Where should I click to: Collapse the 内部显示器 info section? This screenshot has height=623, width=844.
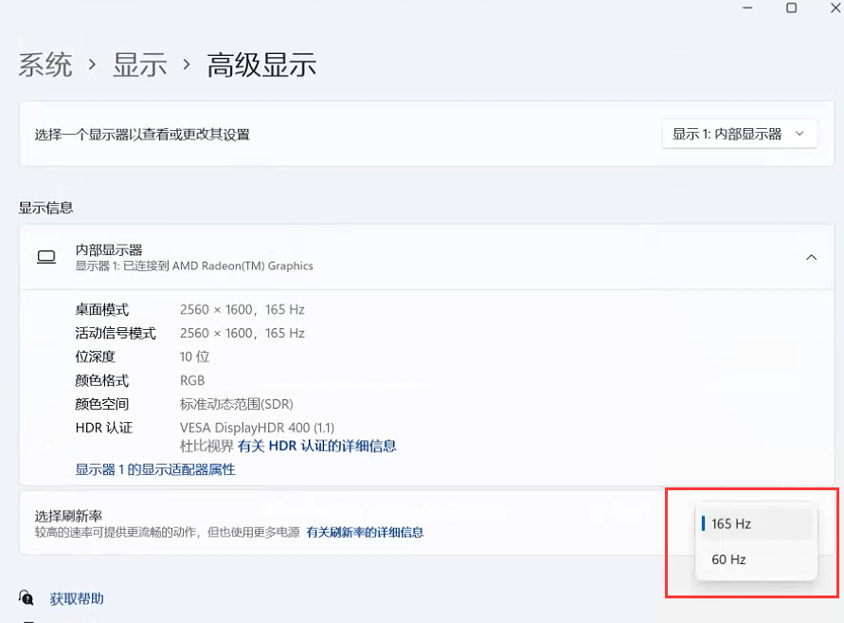[811, 258]
